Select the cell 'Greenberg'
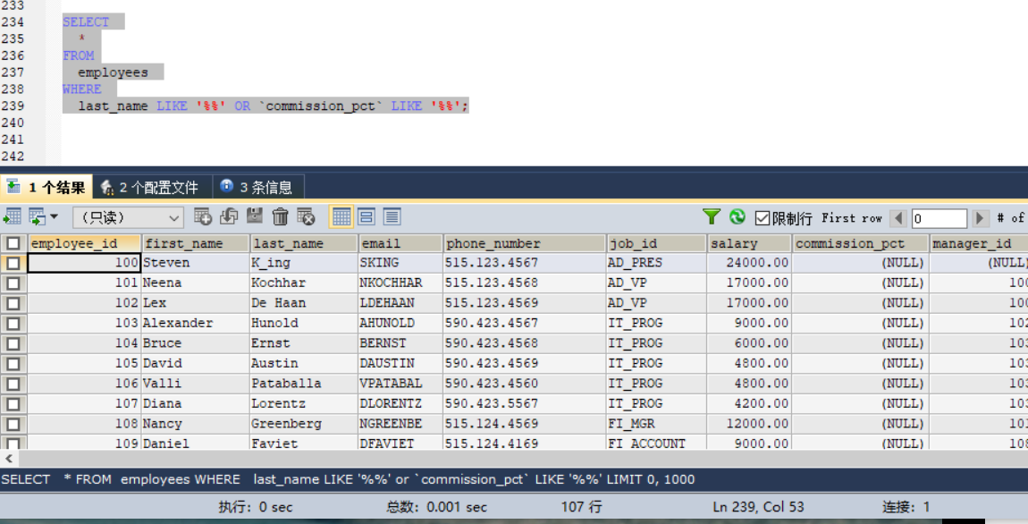Image resolution: width=1028 pixels, height=524 pixels. [304, 425]
